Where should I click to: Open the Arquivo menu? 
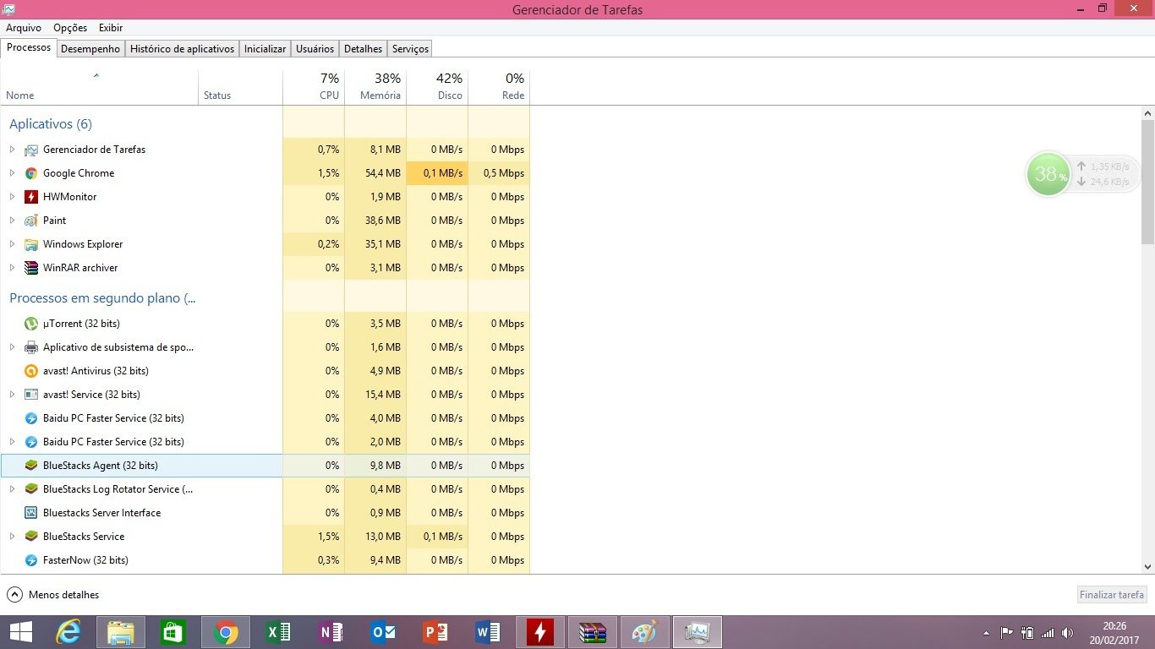coord(24,28)
